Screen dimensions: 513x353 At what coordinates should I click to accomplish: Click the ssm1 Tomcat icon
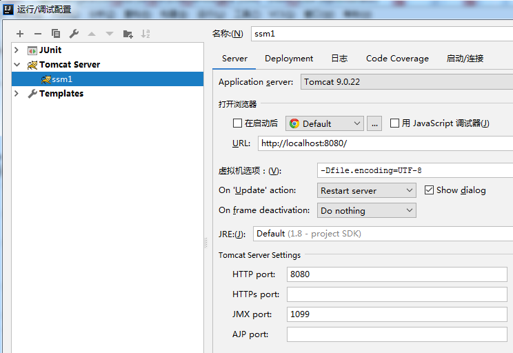coord(46,79)
